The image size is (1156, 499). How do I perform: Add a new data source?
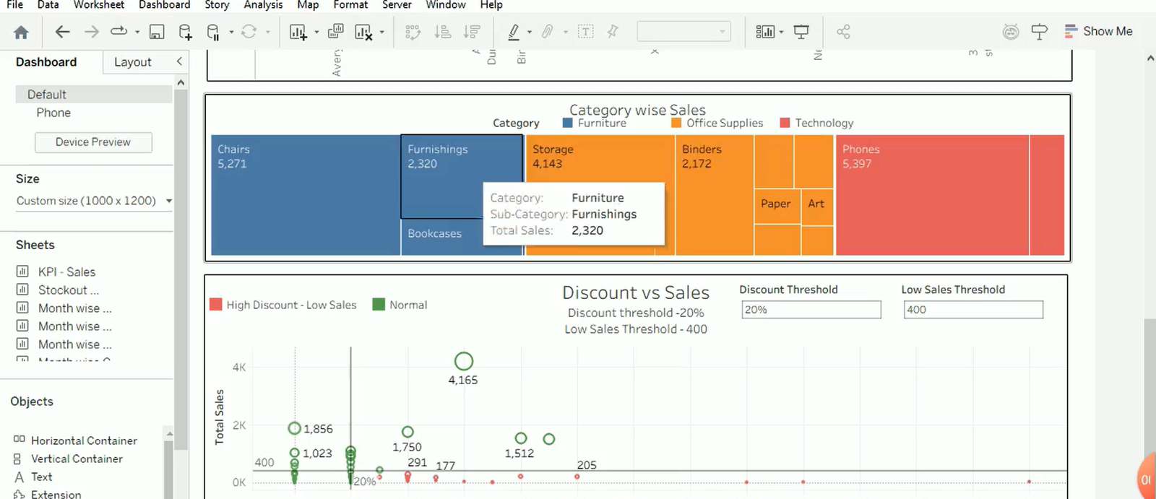(185, 32)
